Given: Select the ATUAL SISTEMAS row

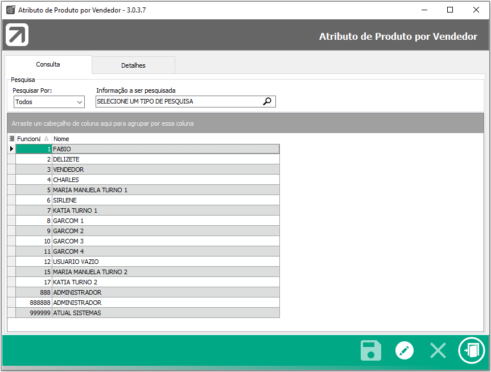Looking at the screenshot, I should [165, 313].
